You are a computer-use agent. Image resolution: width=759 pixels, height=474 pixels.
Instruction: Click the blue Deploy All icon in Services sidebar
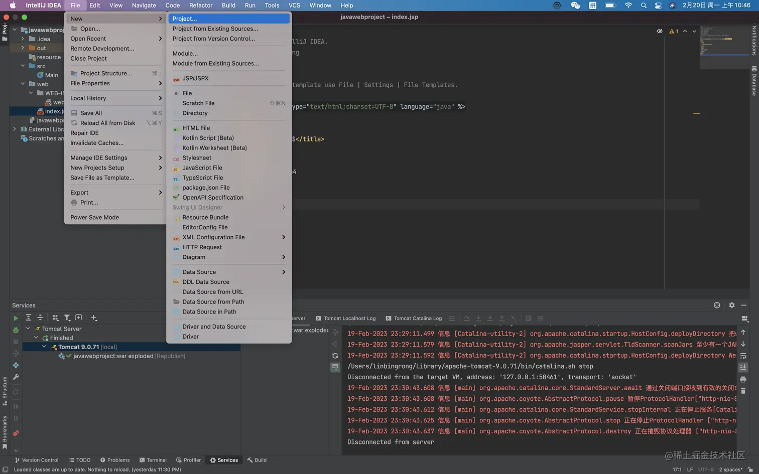(x=16, y=365)
